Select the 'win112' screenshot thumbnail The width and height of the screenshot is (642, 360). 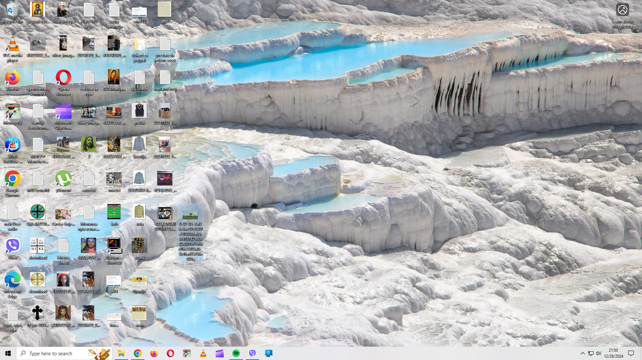click(x=139, y=15)
